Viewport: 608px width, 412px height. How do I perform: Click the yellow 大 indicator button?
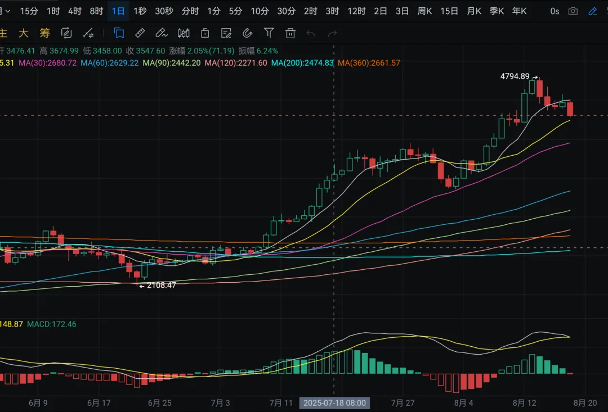pyautogui.click(x=24, y=33)
